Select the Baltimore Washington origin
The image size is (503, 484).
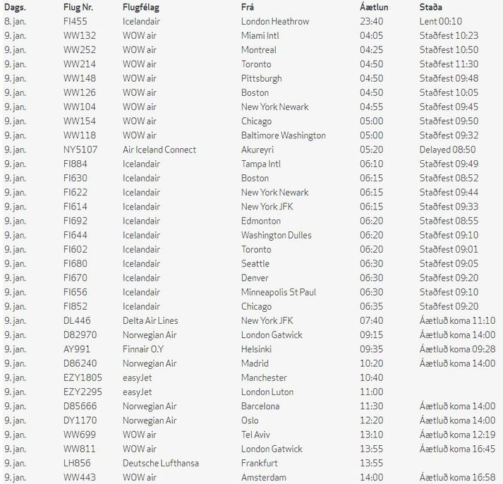(x=284, y=135)
